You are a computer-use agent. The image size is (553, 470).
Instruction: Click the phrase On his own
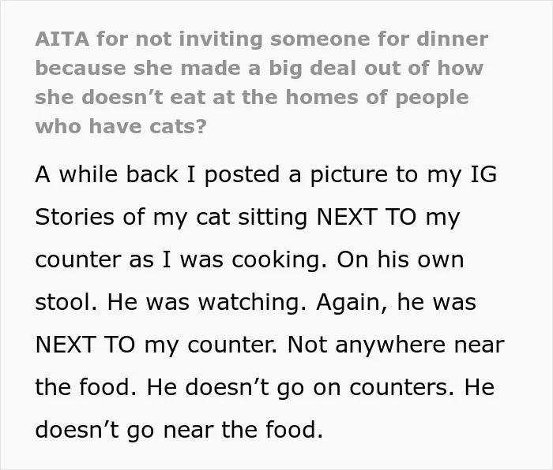pyautogui.click(x=400, y=259)
